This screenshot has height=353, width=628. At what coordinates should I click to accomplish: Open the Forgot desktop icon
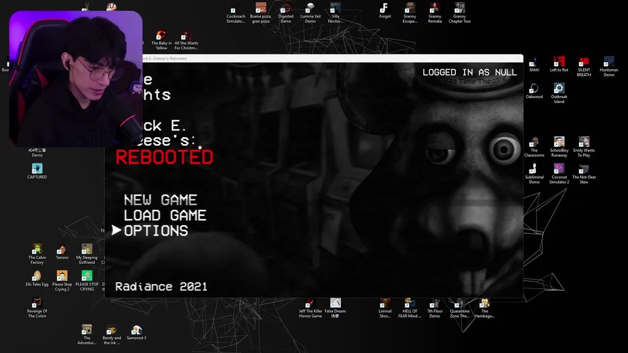click(x=385, y=11)
